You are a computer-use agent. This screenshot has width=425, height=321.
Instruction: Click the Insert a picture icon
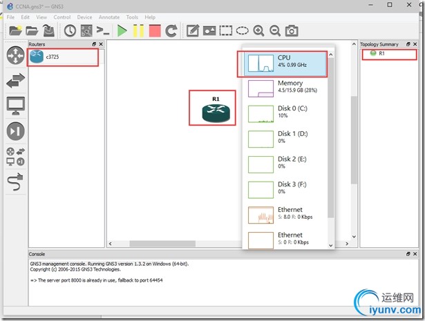[x=209, y=30]
